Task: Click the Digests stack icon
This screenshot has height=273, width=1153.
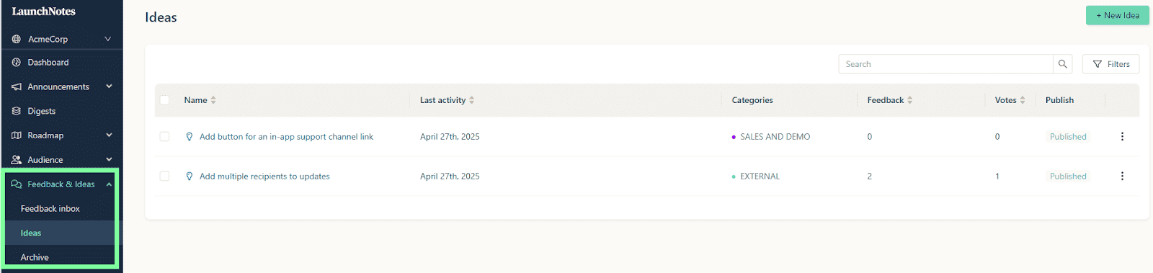Action: coord(17,111)
